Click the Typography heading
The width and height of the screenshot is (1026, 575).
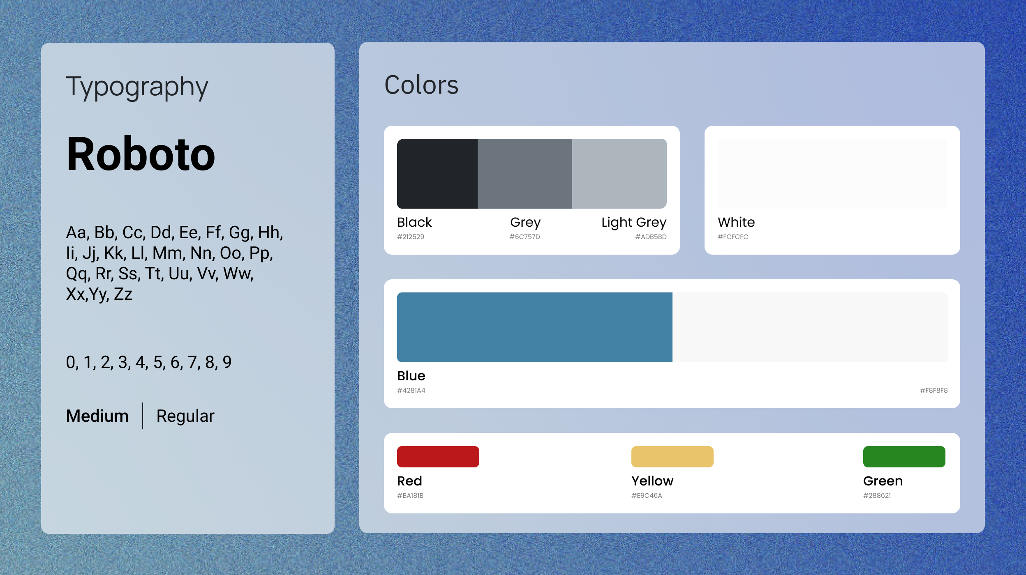[x=137, y=87]
